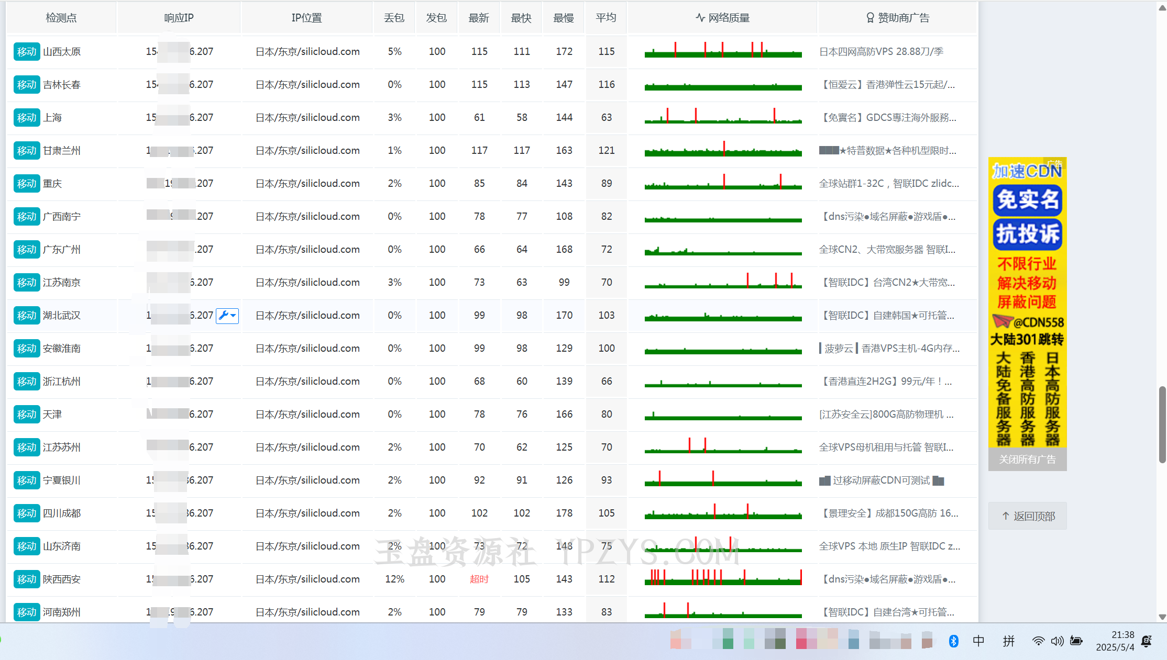Sort by the 响应IP column header

coord(179,18)
